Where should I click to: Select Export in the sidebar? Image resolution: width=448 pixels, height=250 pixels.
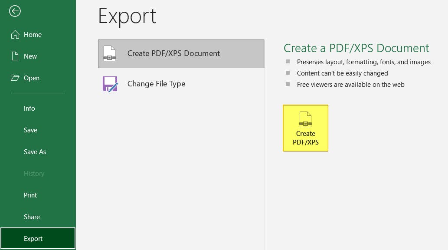[x=33, y=238]
